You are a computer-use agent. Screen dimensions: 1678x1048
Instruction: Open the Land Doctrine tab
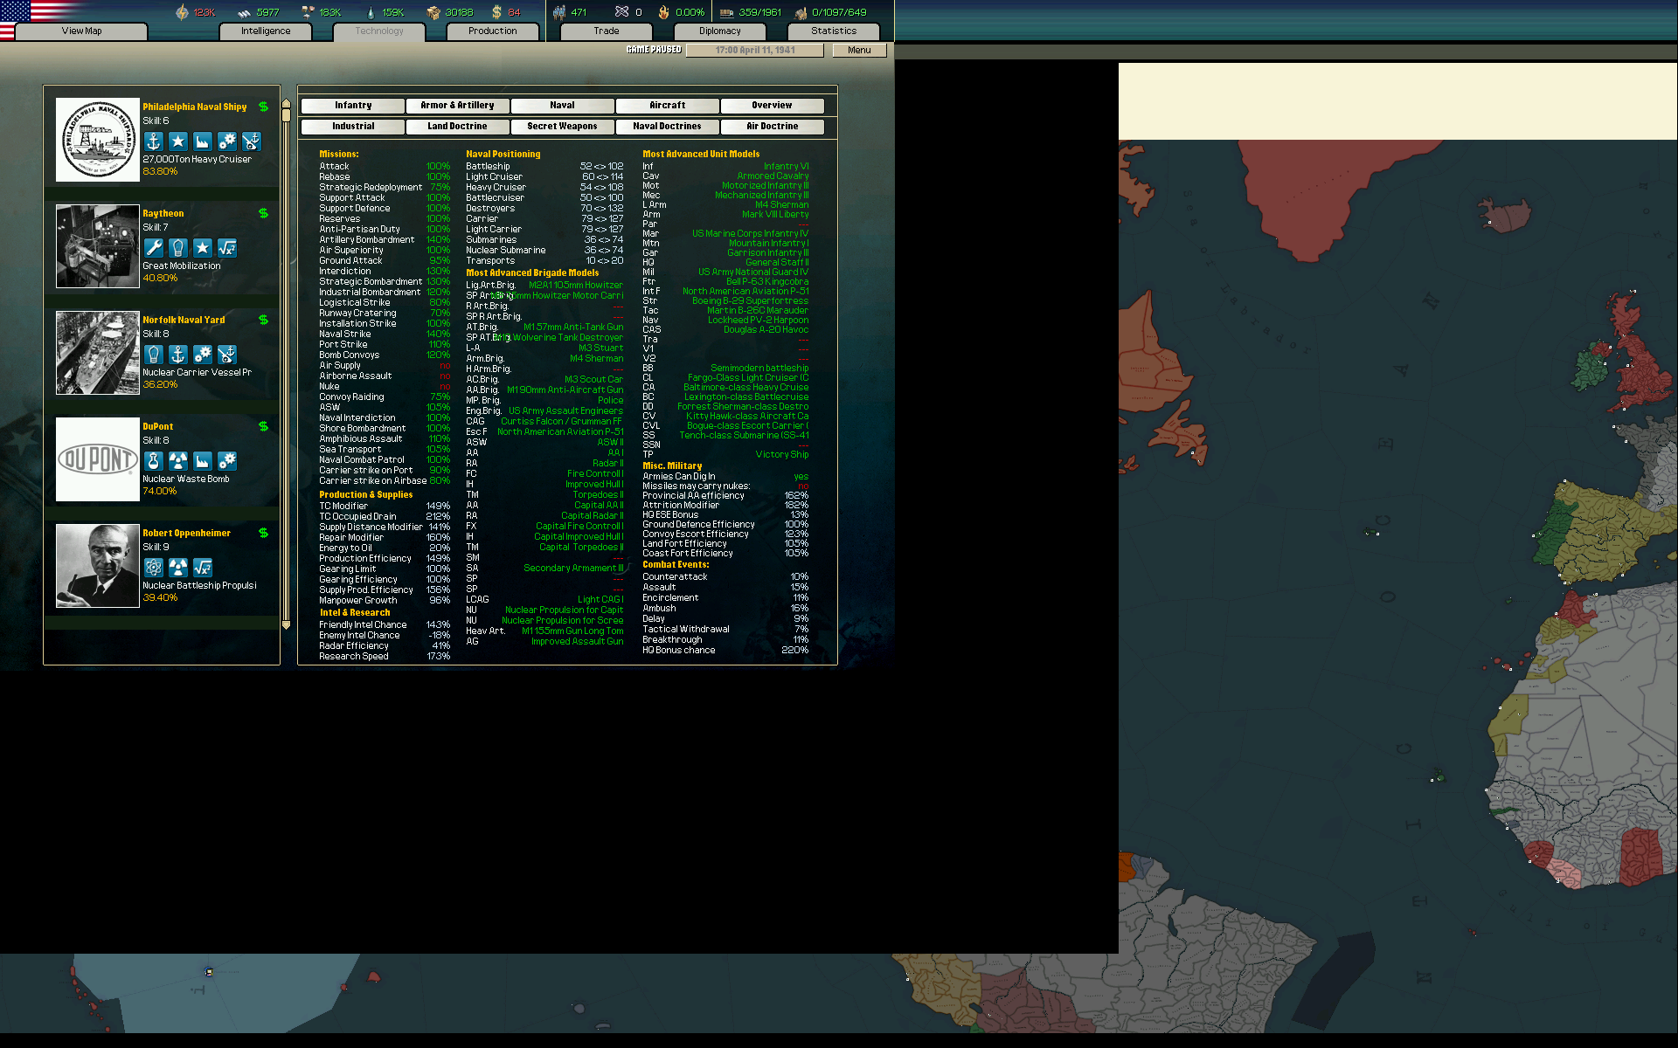pos(457,127)
